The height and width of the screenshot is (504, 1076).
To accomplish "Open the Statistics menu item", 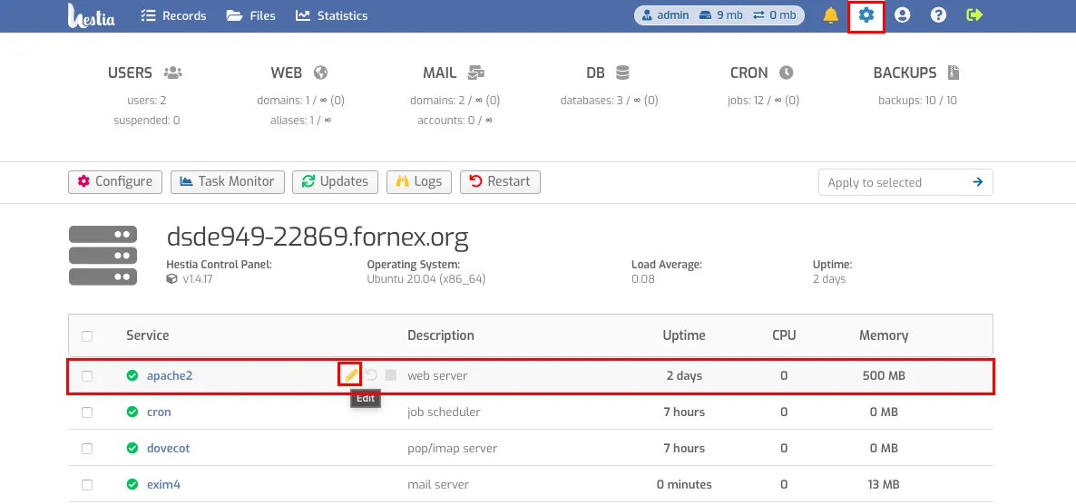I will [332, 15].
